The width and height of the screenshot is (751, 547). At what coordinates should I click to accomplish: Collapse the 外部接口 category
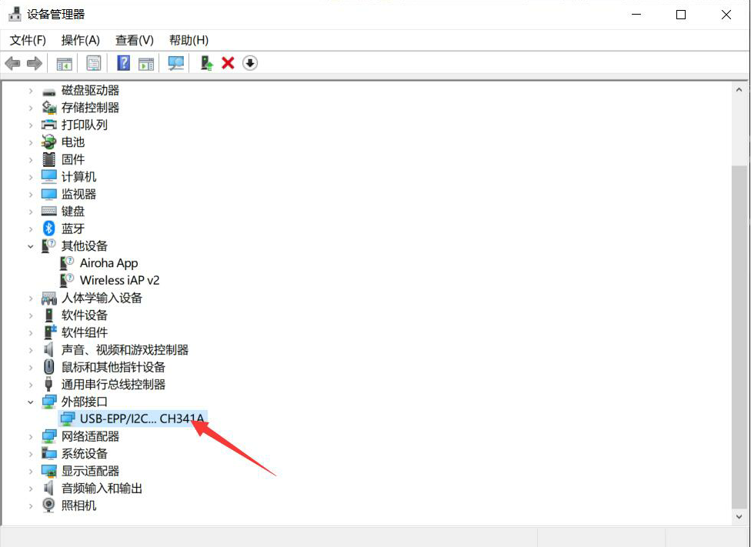(31, 402)
